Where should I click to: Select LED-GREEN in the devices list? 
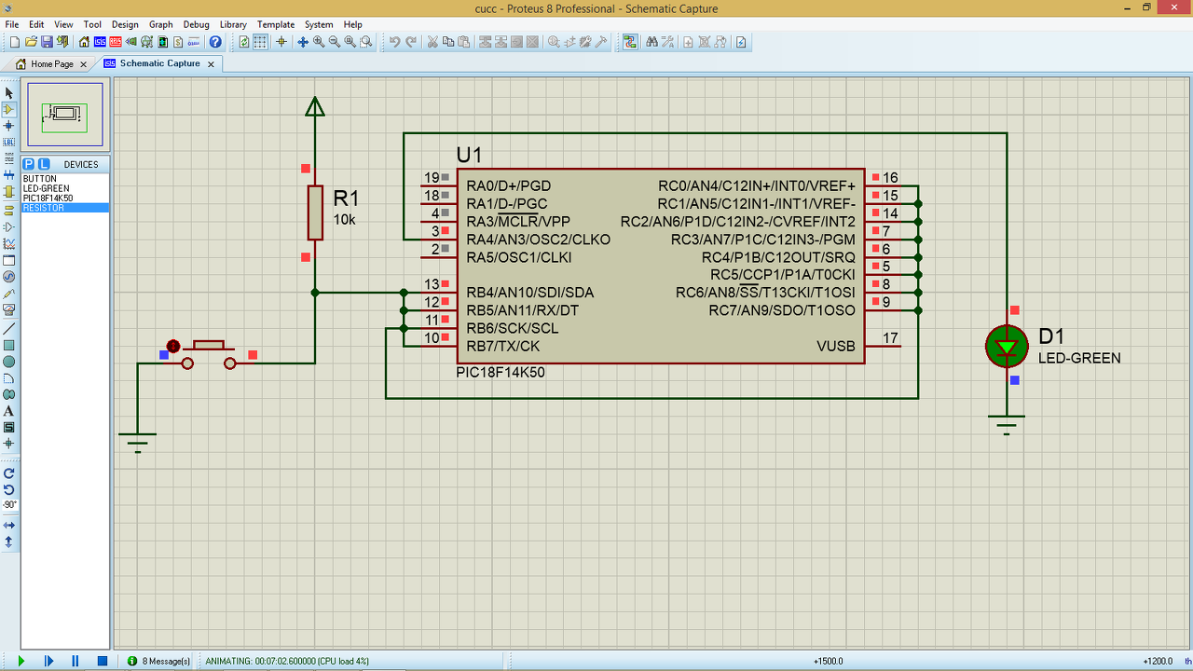pyautogui.click(x=65, y=188)
